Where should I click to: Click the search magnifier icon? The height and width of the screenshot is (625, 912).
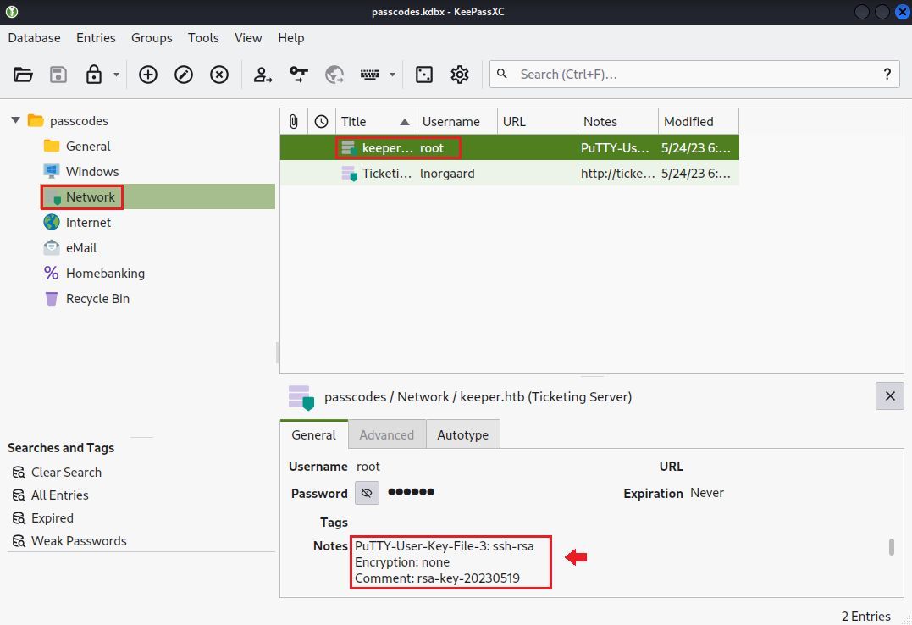click(502, 74)
